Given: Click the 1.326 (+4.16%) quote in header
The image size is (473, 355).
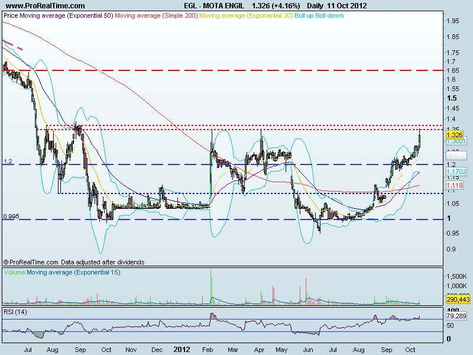Looking at the screenshot, I should pos(276,6).
